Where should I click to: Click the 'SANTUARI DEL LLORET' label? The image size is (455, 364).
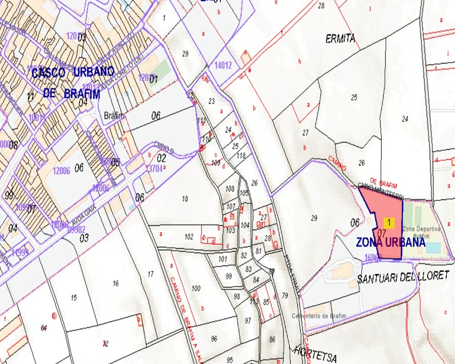click(x=403, y=277)
